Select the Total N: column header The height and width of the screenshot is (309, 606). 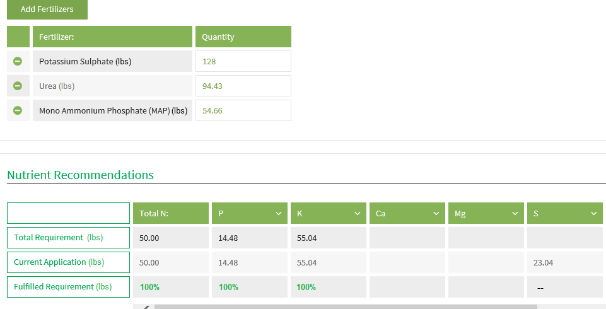[171, 213]
